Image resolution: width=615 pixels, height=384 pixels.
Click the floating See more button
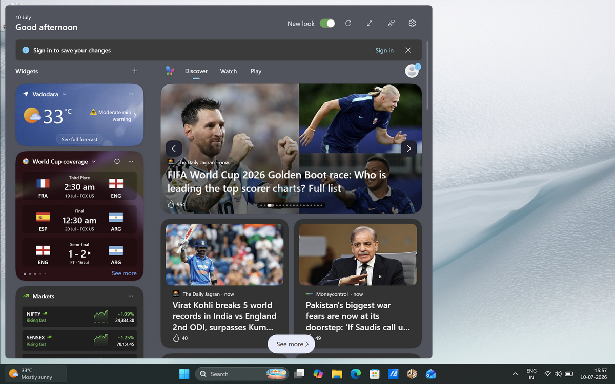(x=291, y=344)
